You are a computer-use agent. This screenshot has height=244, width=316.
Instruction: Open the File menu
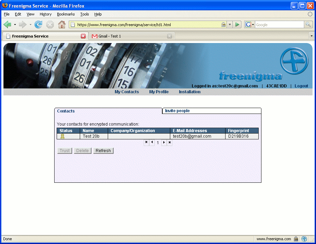[x=7, y=14]
